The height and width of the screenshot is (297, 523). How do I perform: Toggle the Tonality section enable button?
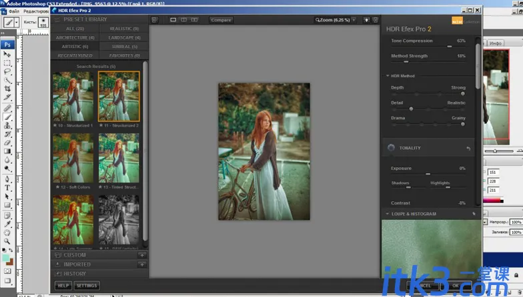tap(391, 148)
